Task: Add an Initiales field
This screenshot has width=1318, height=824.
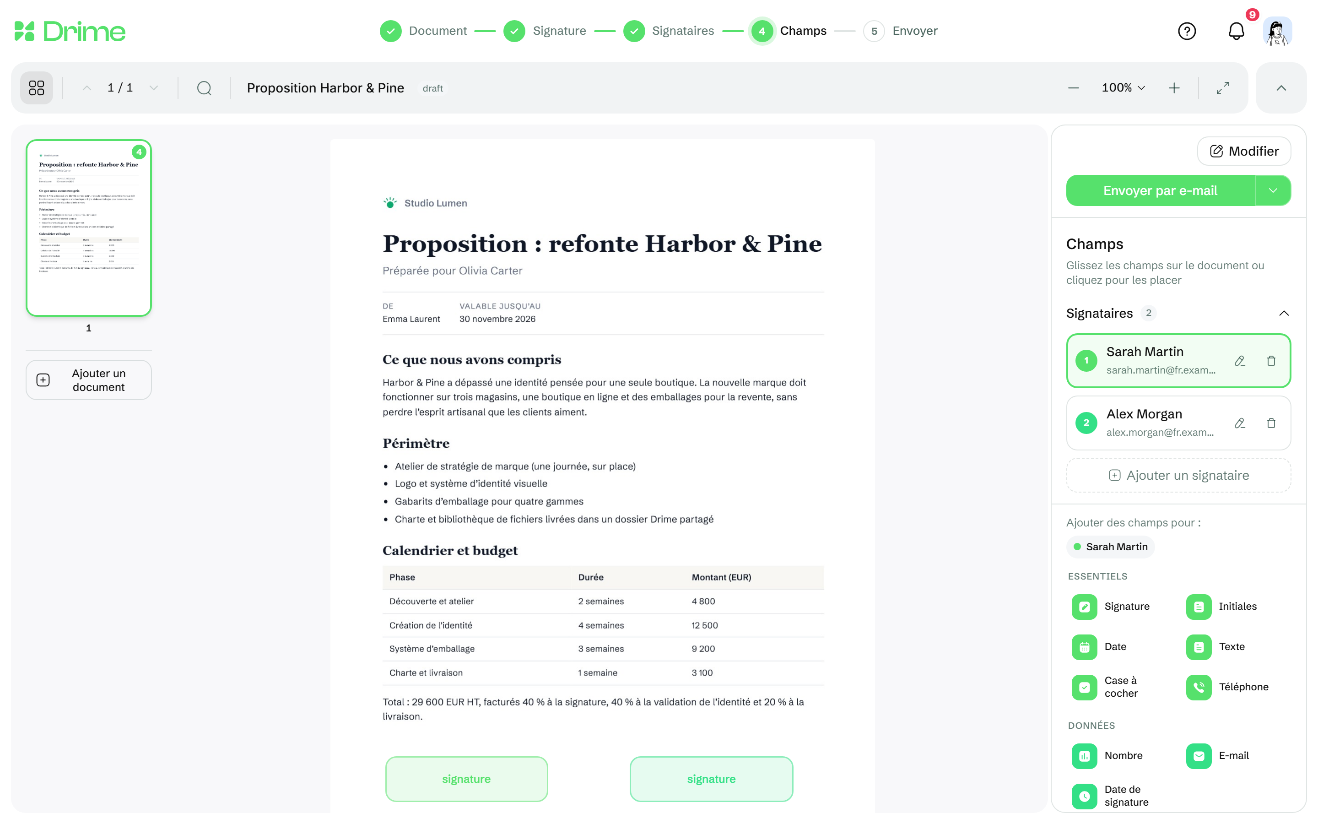Action: [1221, 607]
